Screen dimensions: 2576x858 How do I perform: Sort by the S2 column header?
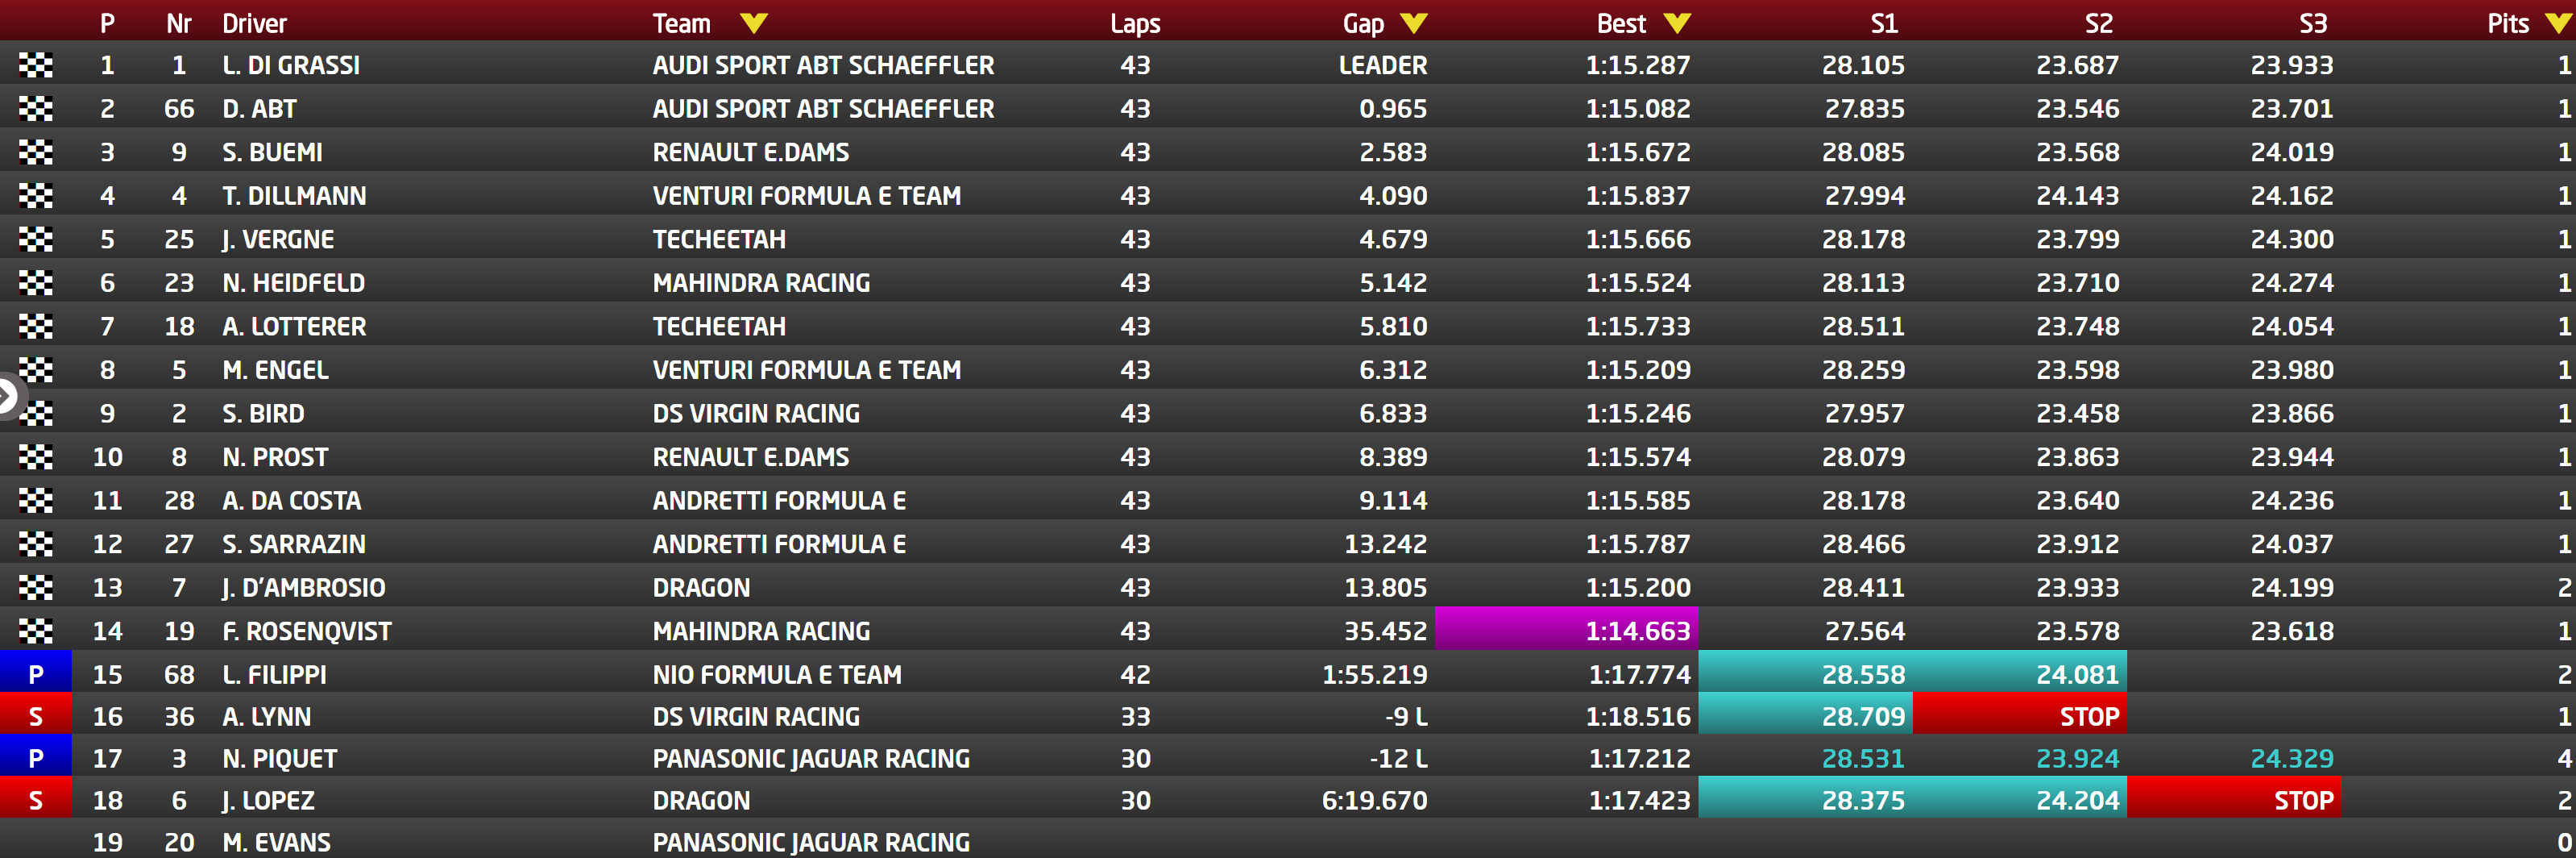click(2098, 23)
